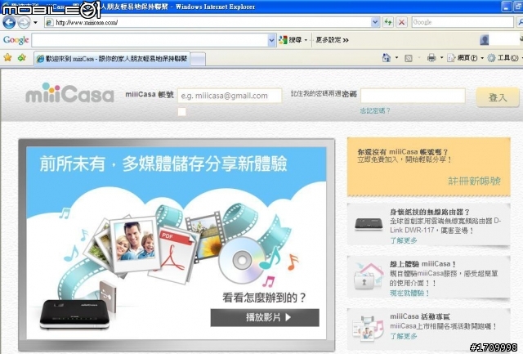The width and height of the screenshot is (523, 354).
Task: Click the 你還沒有 miiiCasa 帳號嗎? text
Action: tap(403, 152)
